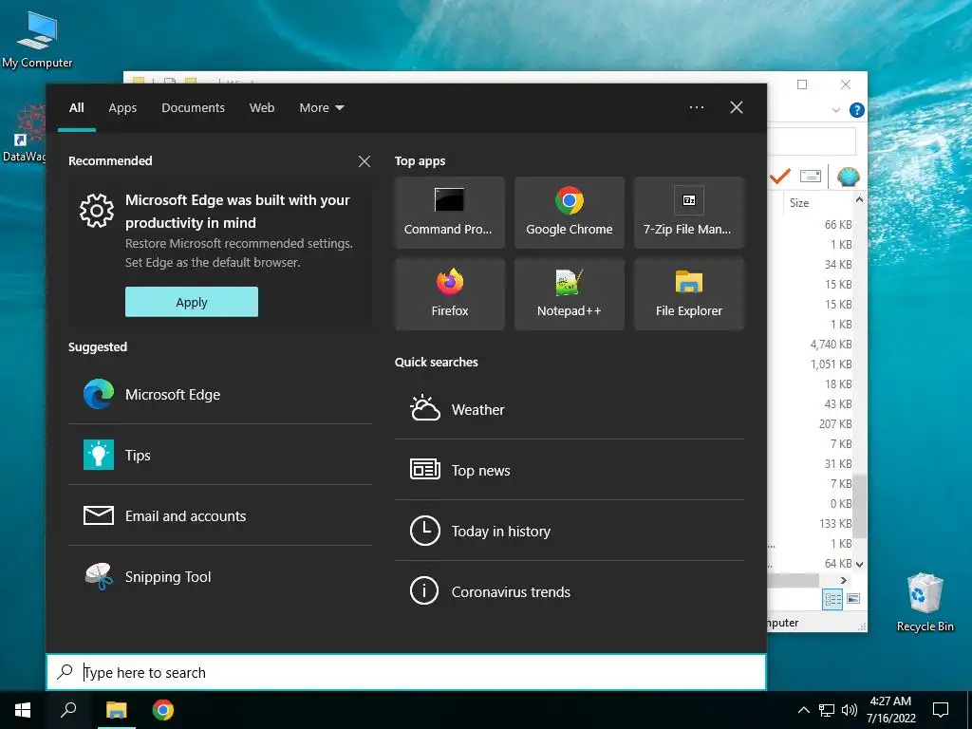Focus the Type here to search box
The height and width of the screenshot is (729, 972).
(x=406, y=672)
